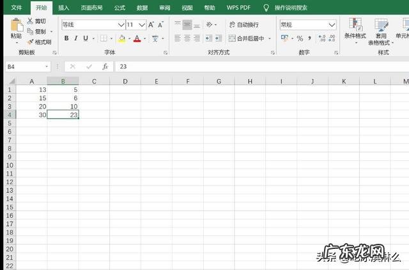Switch to the 数据 Data tab
The height and width of the screenshot is (270, 409).
tap(143, 8)
